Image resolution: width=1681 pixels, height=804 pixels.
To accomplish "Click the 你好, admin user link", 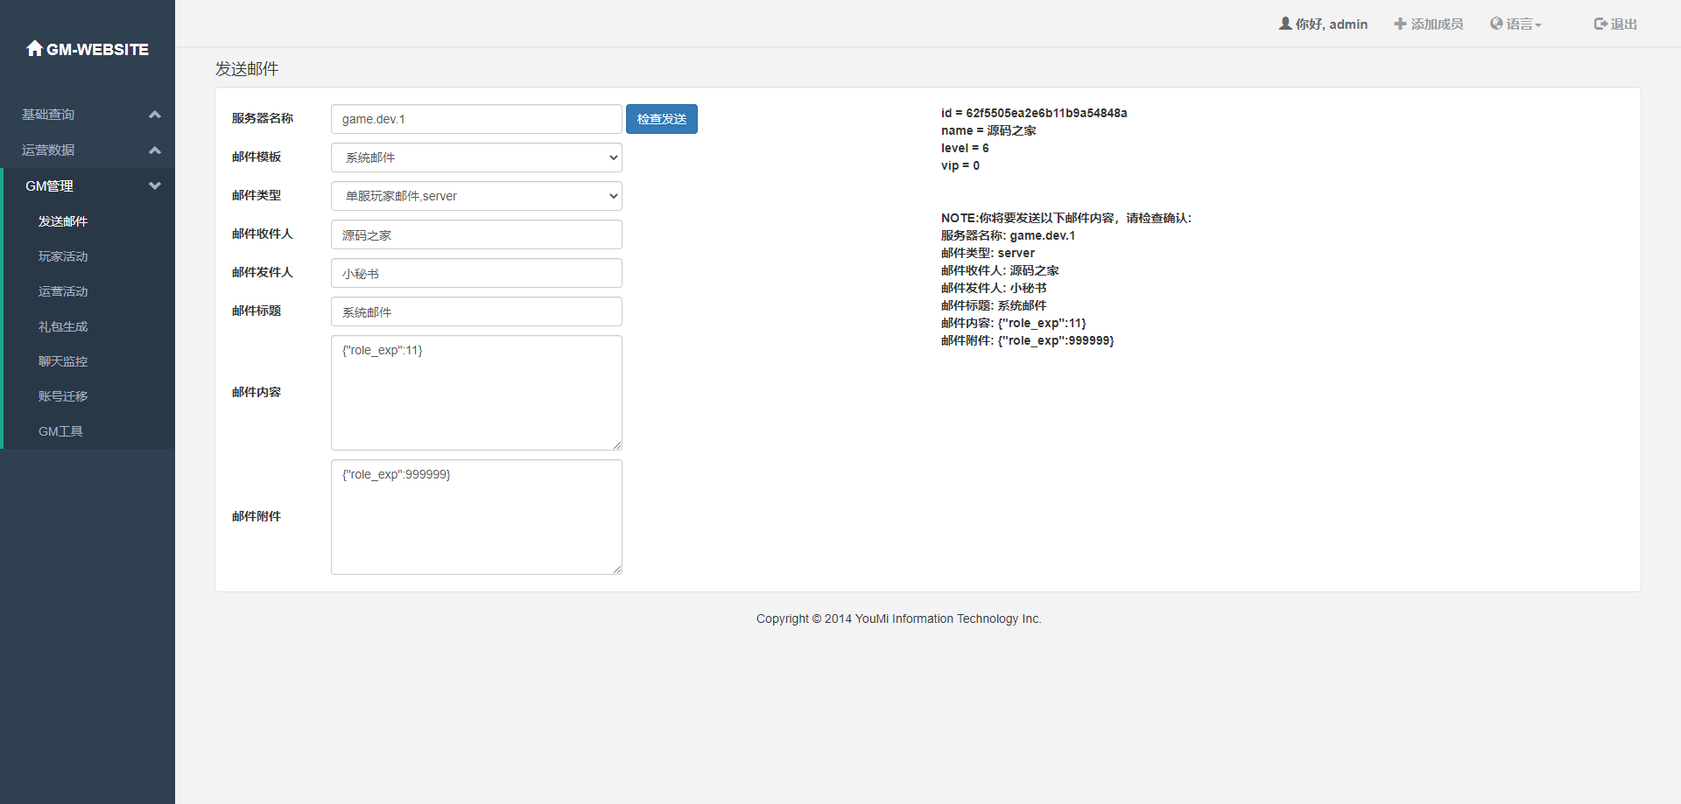I will click(x=1324, y=24).
